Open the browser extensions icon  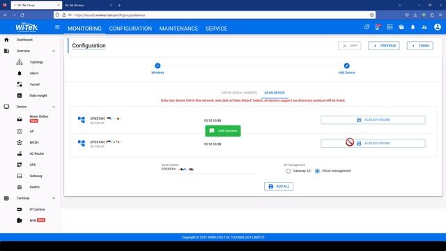432,15
